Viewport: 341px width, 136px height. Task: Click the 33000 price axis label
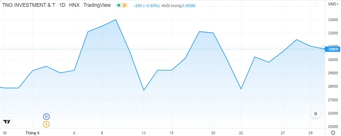pyautogui.click(x=333, y=20)
